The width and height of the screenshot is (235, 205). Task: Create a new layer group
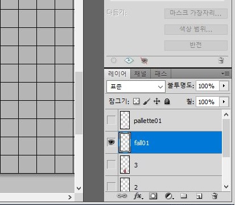(184, 196)
